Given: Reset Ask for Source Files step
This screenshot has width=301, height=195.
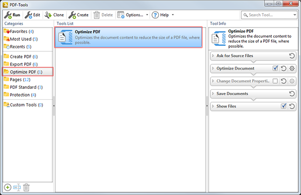Looking at the screenshot, I should click(292, 56).
